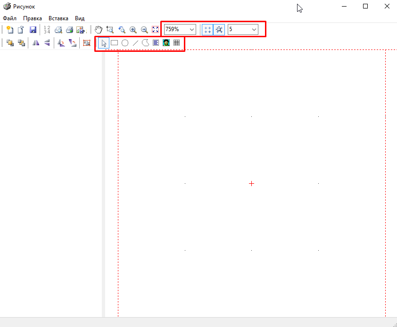The width and height of the screenshot is (397, 327).
Task: Open the Вид menu
Action: [80, 18]
